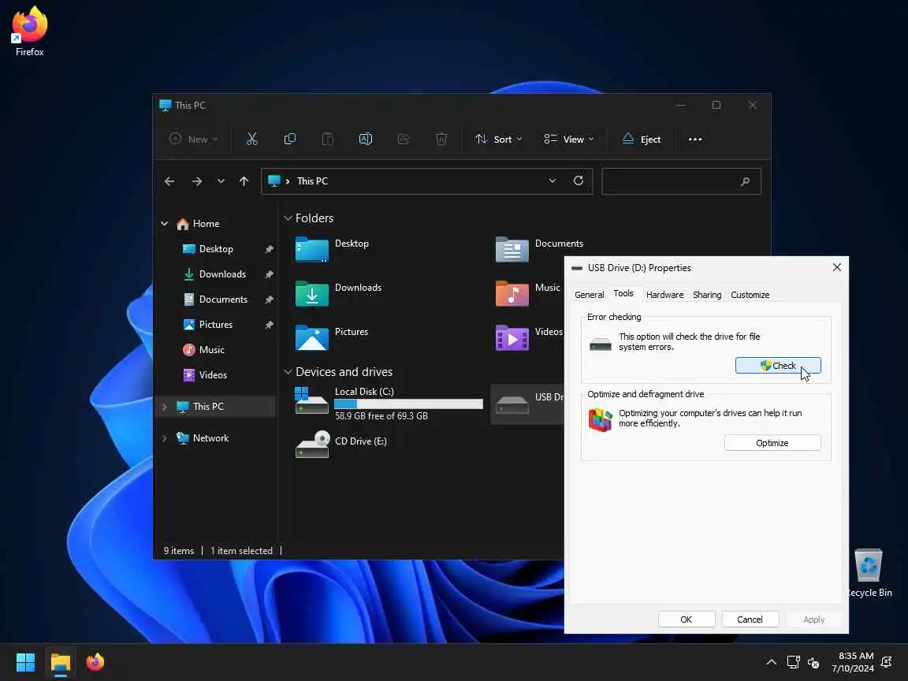Click the search magnifier icon
This screenshot has width=908, height=681.
click(745, 182)
